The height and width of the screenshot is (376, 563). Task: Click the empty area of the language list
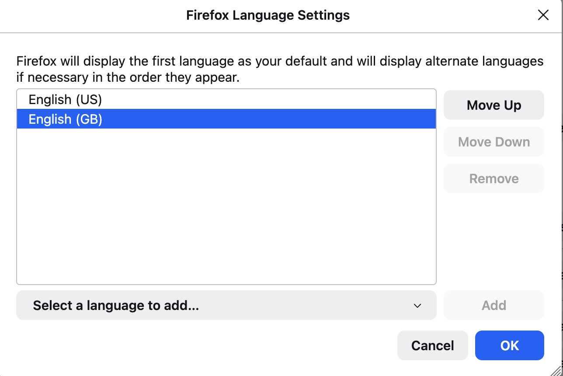point(226,205)
